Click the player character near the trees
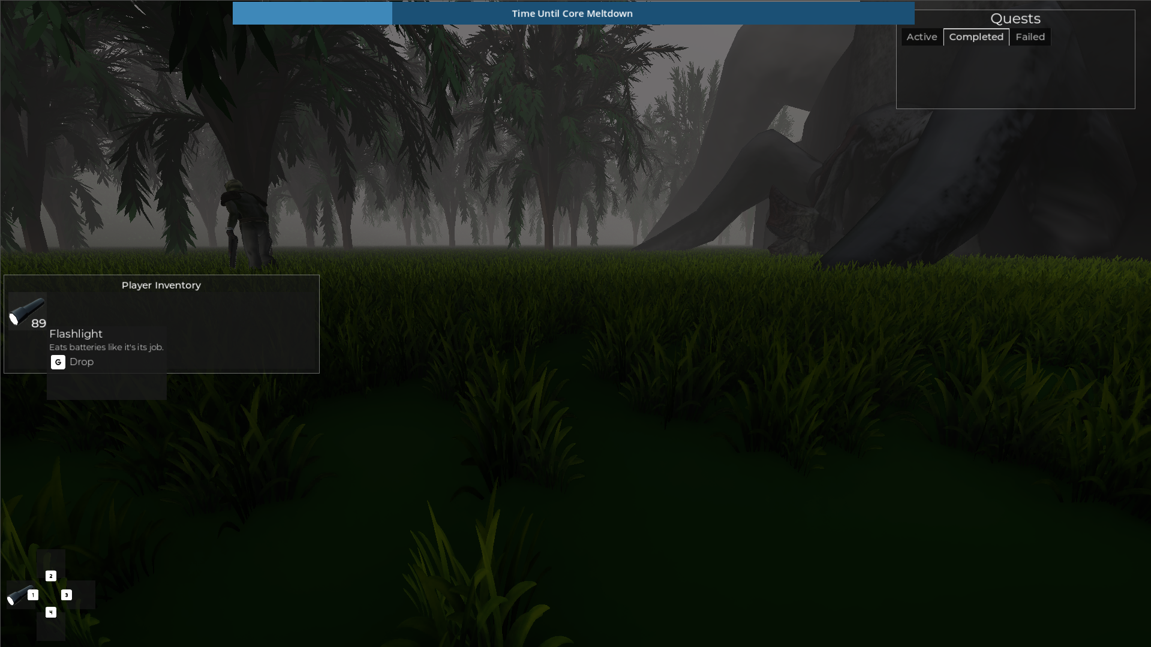 point(248,224)
